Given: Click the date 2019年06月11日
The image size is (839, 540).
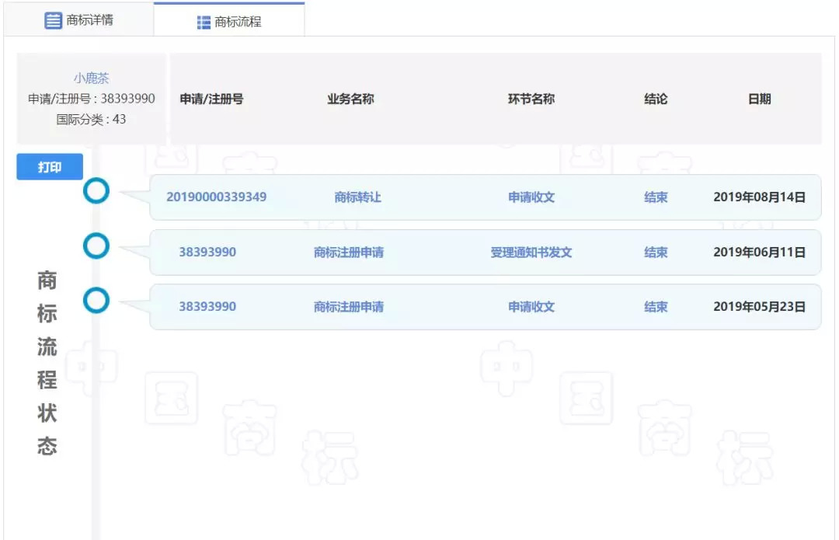Looking at the screenshot, I should click(x=759, y=253).
